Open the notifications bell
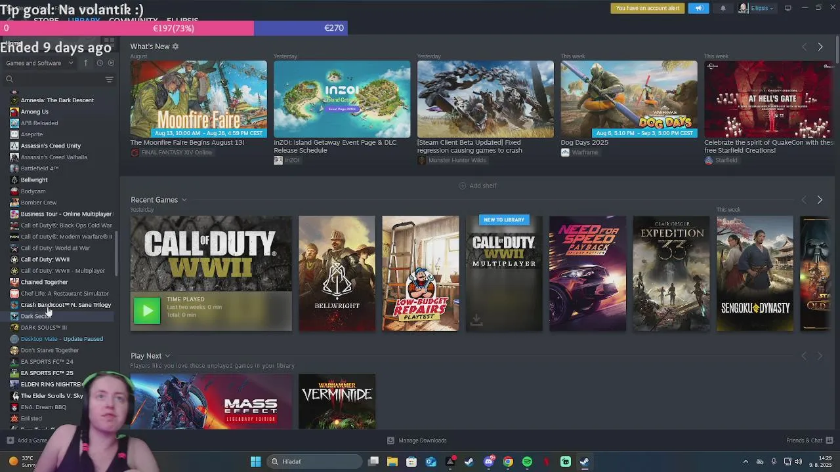Image resolution: width=840 pixels, height=472 pixels. (723, 8)
